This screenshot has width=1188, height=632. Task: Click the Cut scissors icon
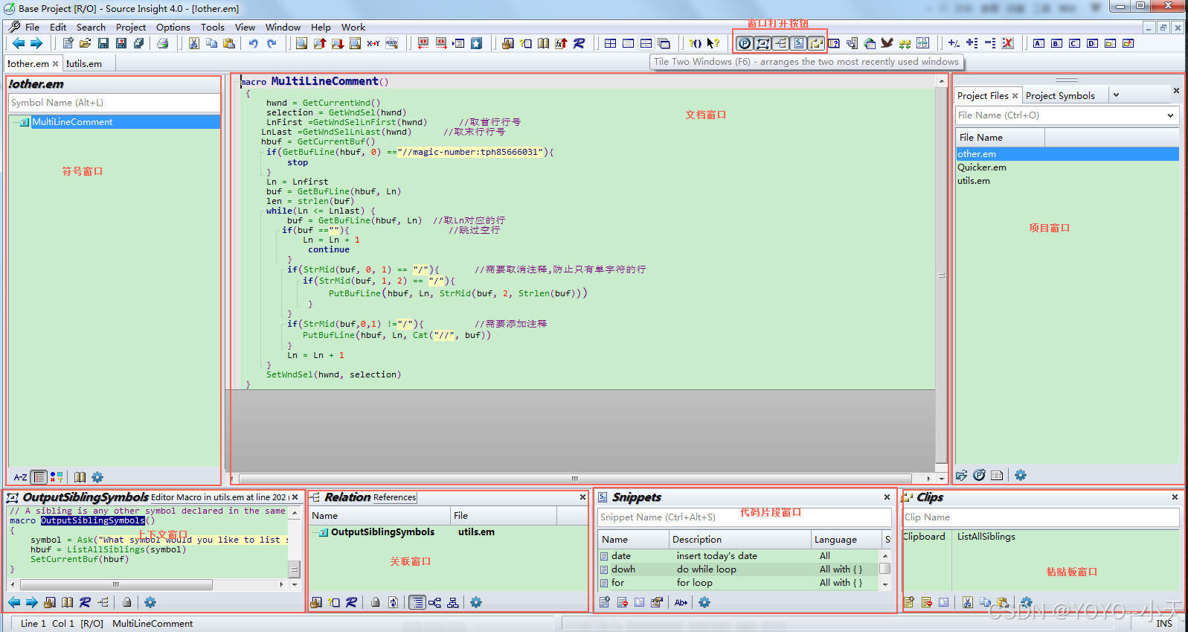[x=193, y=43]
